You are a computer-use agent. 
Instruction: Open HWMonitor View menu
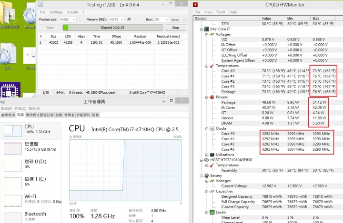tap(208, 12)
